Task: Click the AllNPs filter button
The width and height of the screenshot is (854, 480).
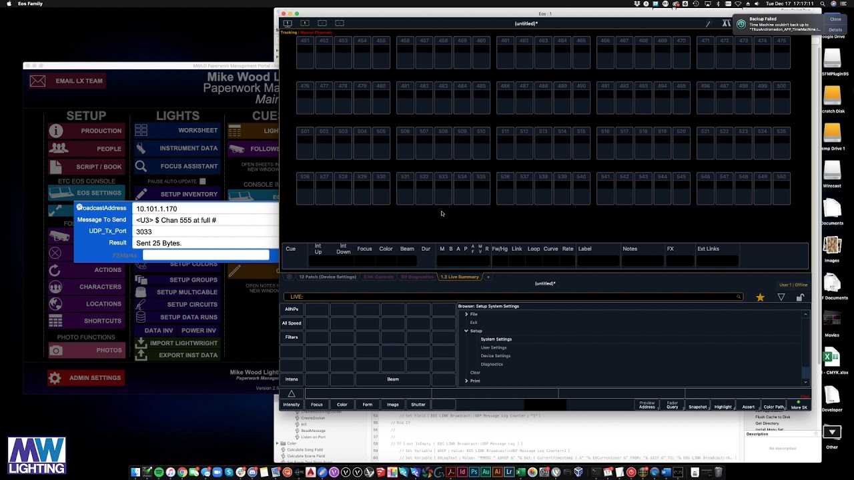Action: (x=292, y=309)
